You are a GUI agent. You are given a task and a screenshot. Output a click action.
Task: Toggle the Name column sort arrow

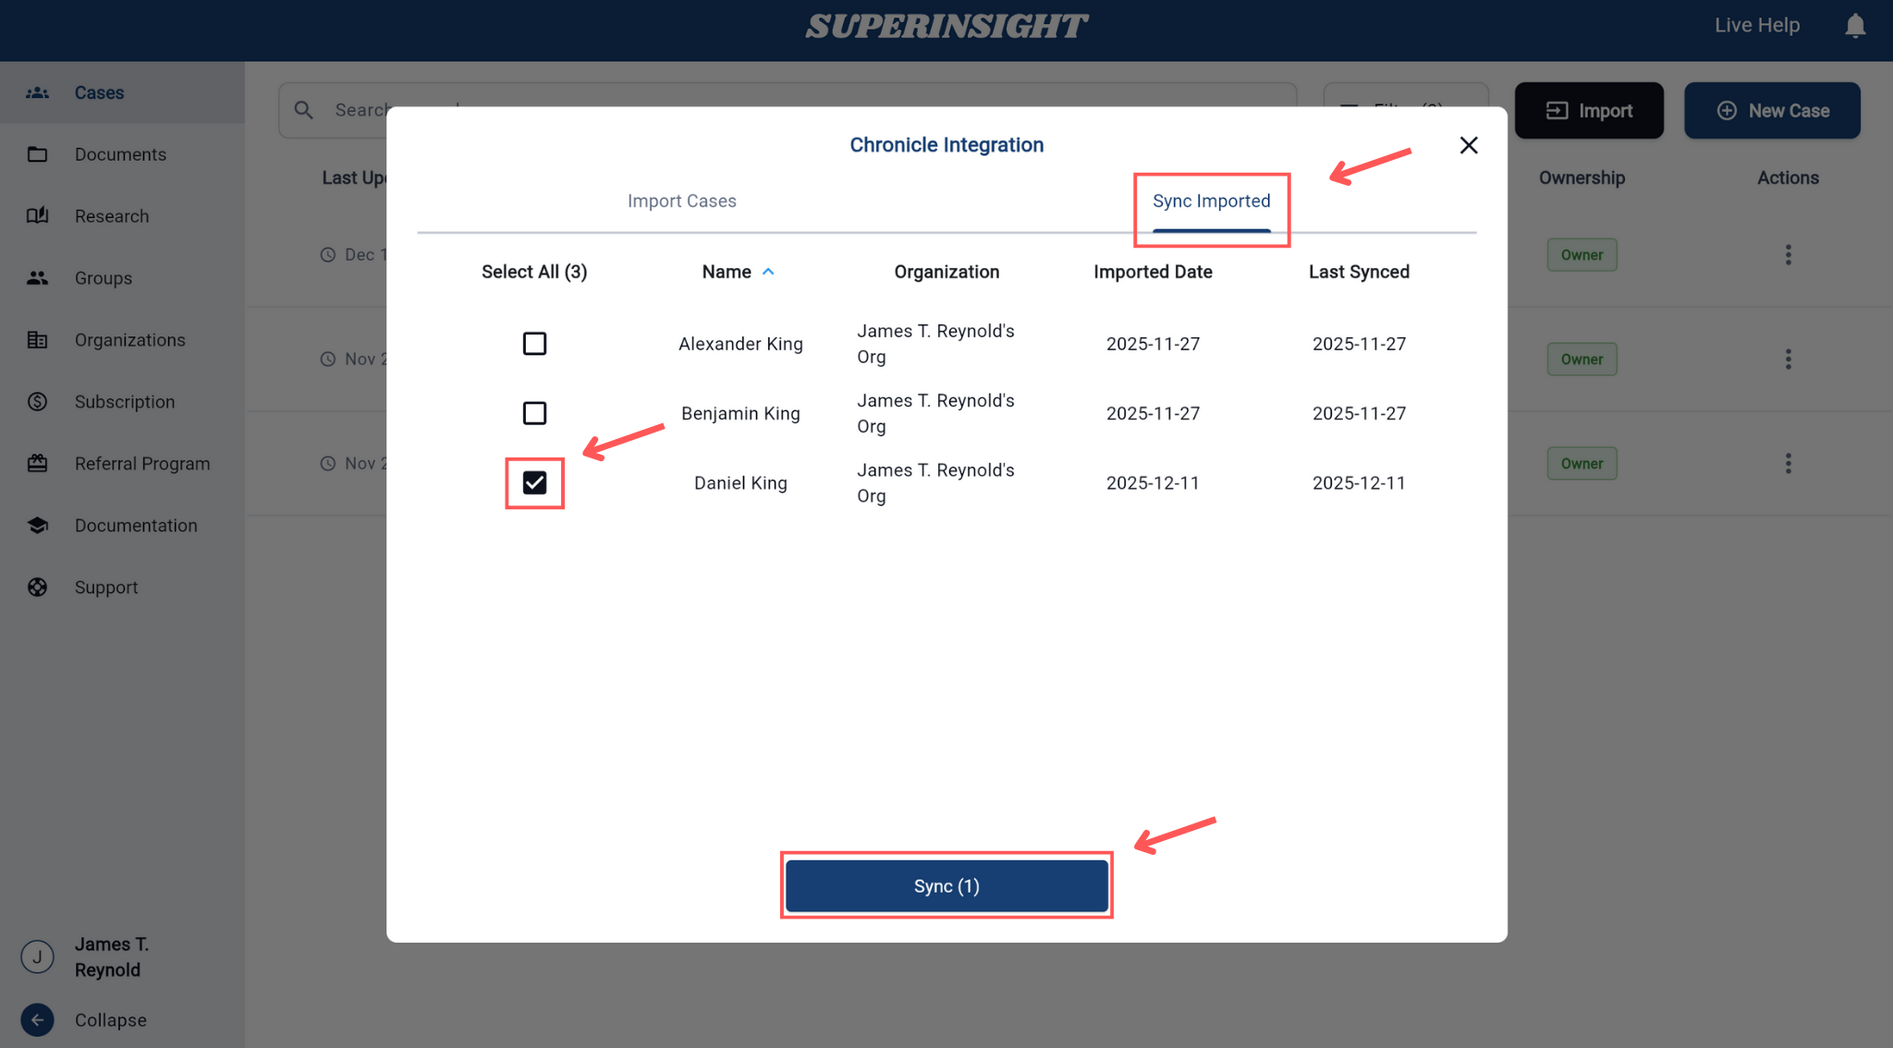coord(768,271)
